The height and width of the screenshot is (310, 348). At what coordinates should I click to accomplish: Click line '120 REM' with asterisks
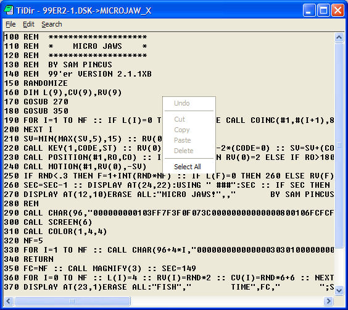click(x=75, y=56)
